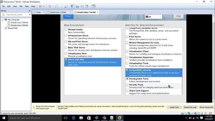Open the power options dropdown arrow

coord(44,6)
